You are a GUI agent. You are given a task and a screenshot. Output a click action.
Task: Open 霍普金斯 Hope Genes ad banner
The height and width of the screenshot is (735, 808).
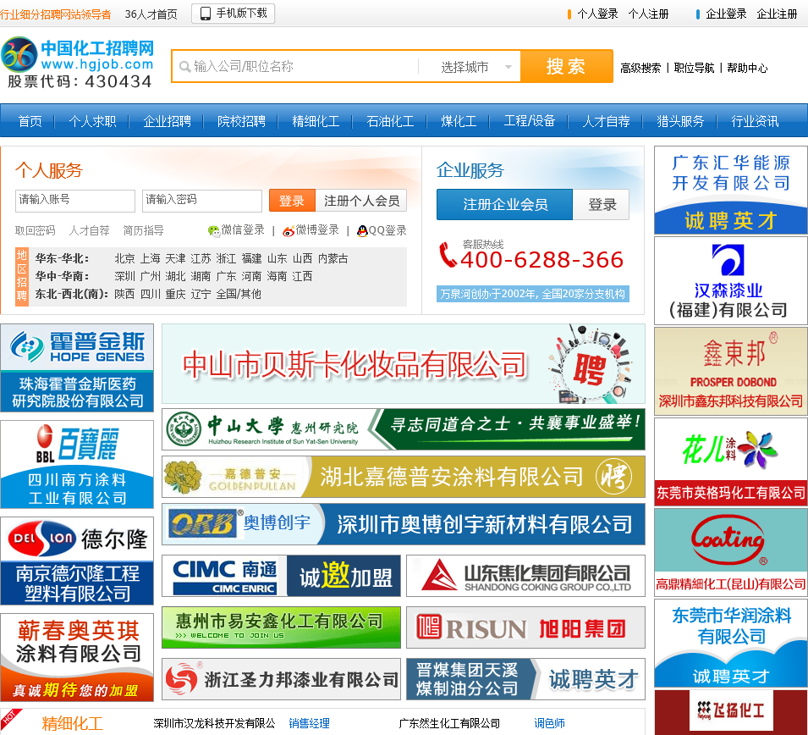coord(77,367)
